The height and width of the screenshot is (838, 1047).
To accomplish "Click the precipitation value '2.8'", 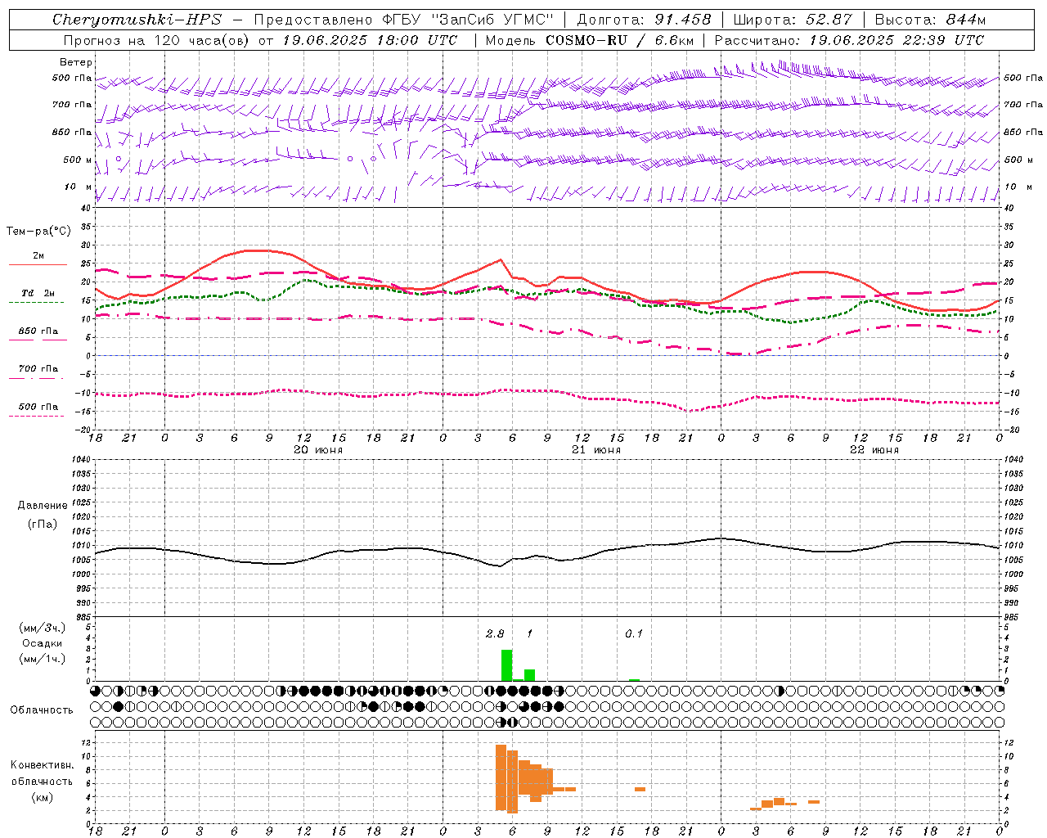I will point(495,634).
